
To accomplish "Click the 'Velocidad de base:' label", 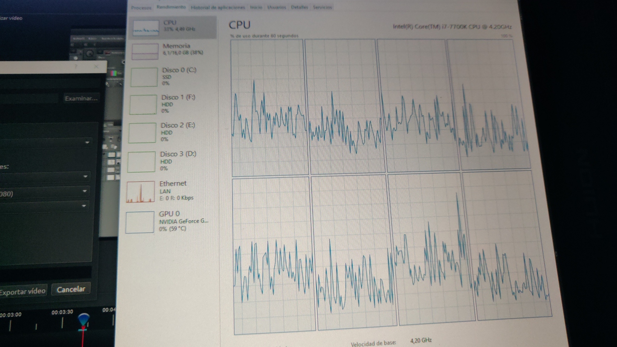I will (x=373, y=343).
